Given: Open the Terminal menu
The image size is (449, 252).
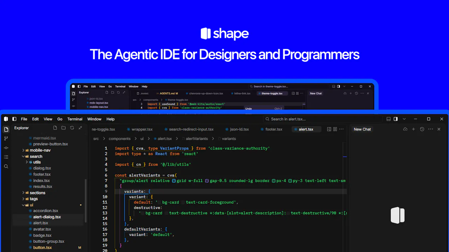Looking at the screenshot, I should point(75,119).
